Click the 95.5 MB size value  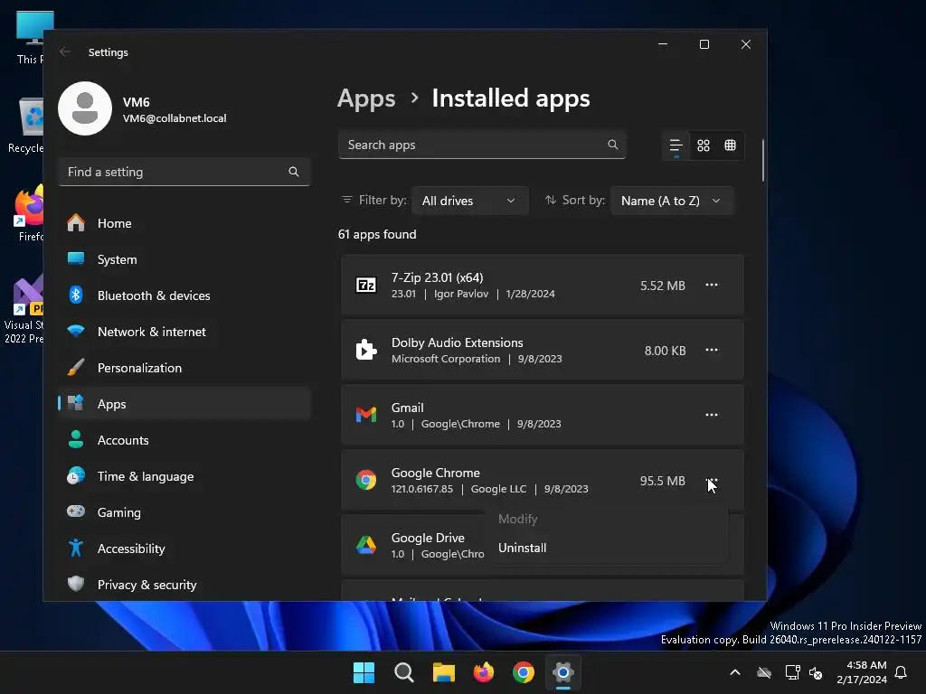tap(663, 481)
